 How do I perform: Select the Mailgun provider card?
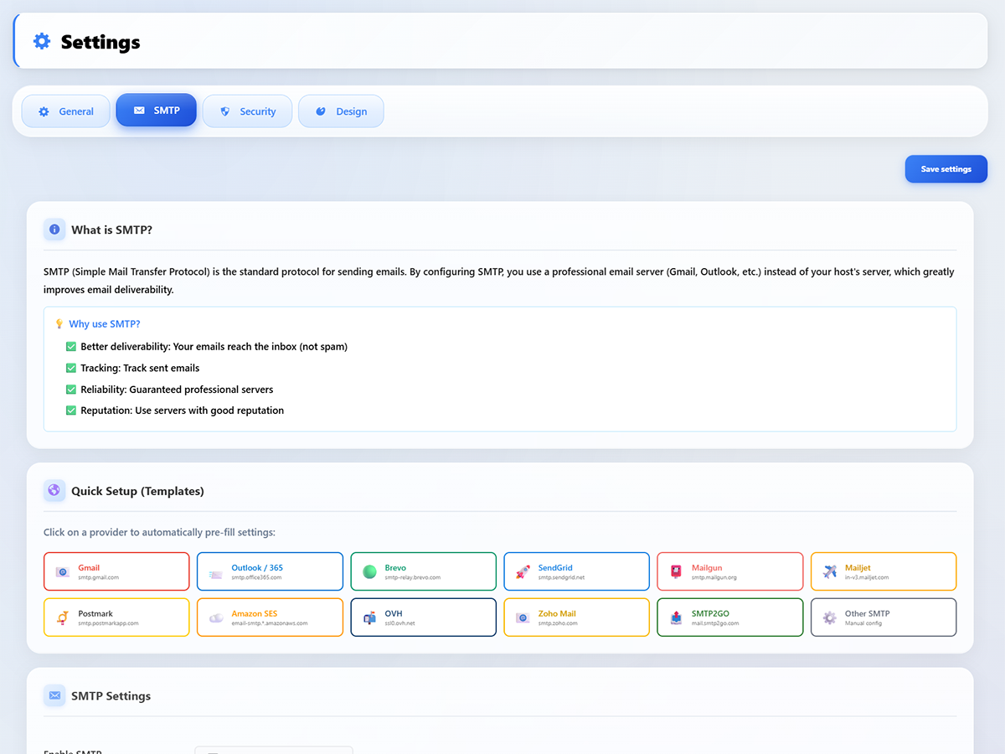pos(729,571)
